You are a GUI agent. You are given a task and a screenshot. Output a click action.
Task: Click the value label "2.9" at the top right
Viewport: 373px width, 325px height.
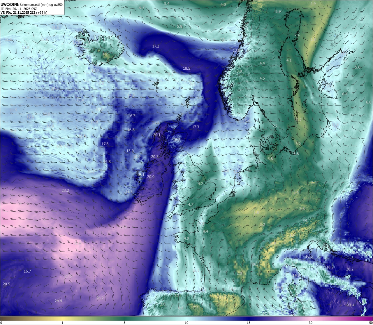(313, 4)
